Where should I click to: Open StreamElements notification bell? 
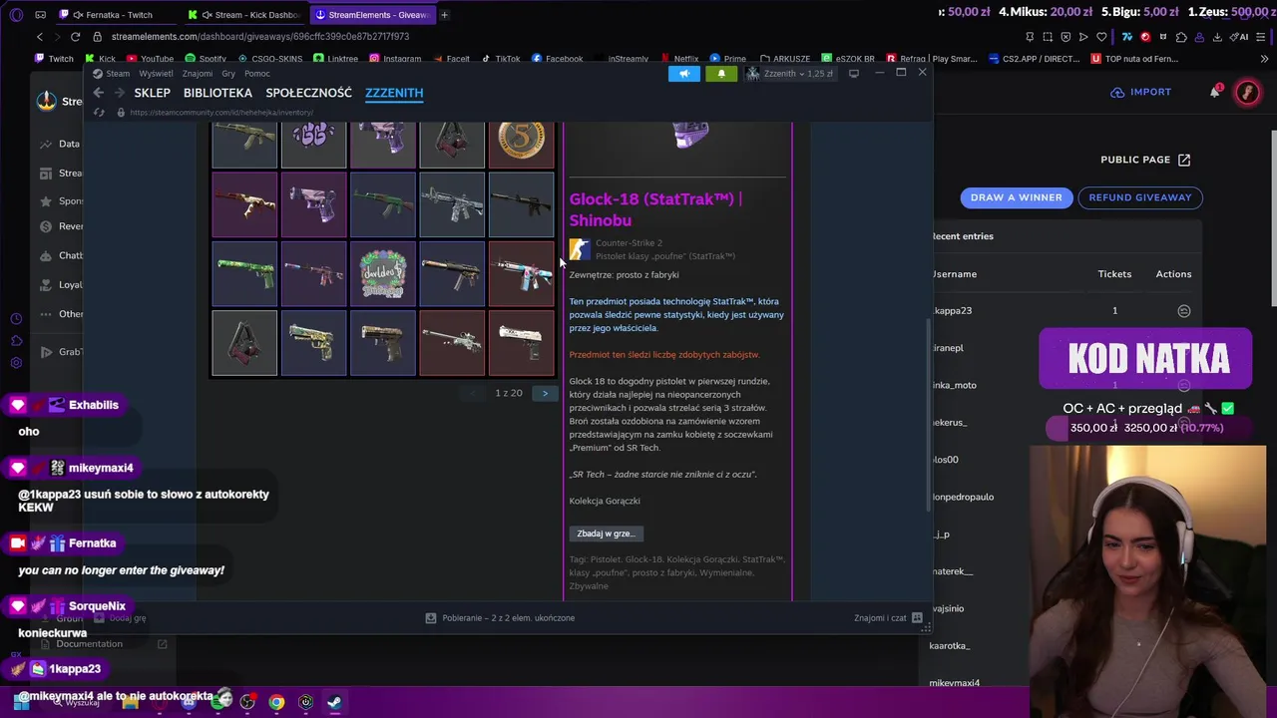pyautogui.click(x=1215, y=92)
